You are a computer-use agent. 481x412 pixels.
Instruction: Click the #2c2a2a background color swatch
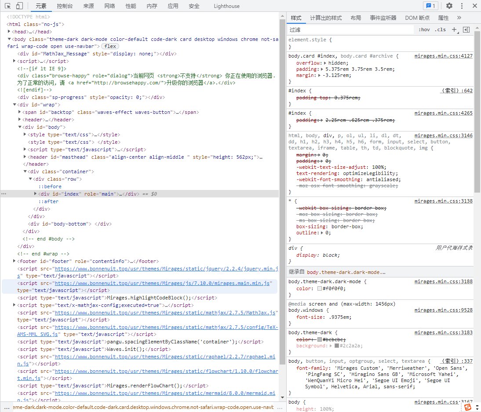336,346
